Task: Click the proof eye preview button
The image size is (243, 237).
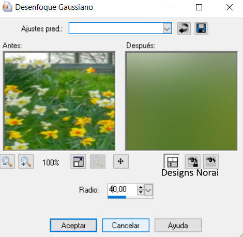Action: pyautogui.click(x=211, y=161)
